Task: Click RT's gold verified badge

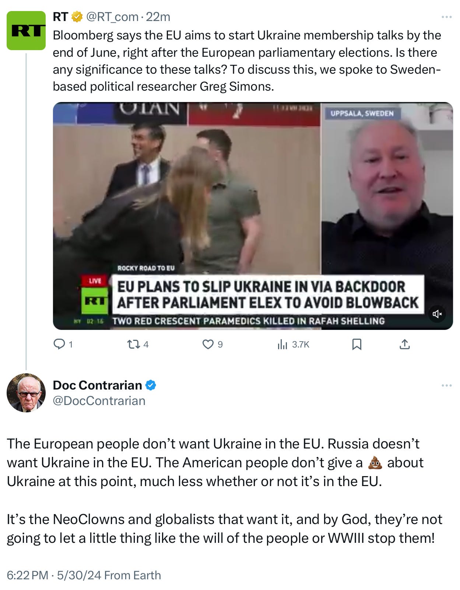Action: tap(77, 17)
